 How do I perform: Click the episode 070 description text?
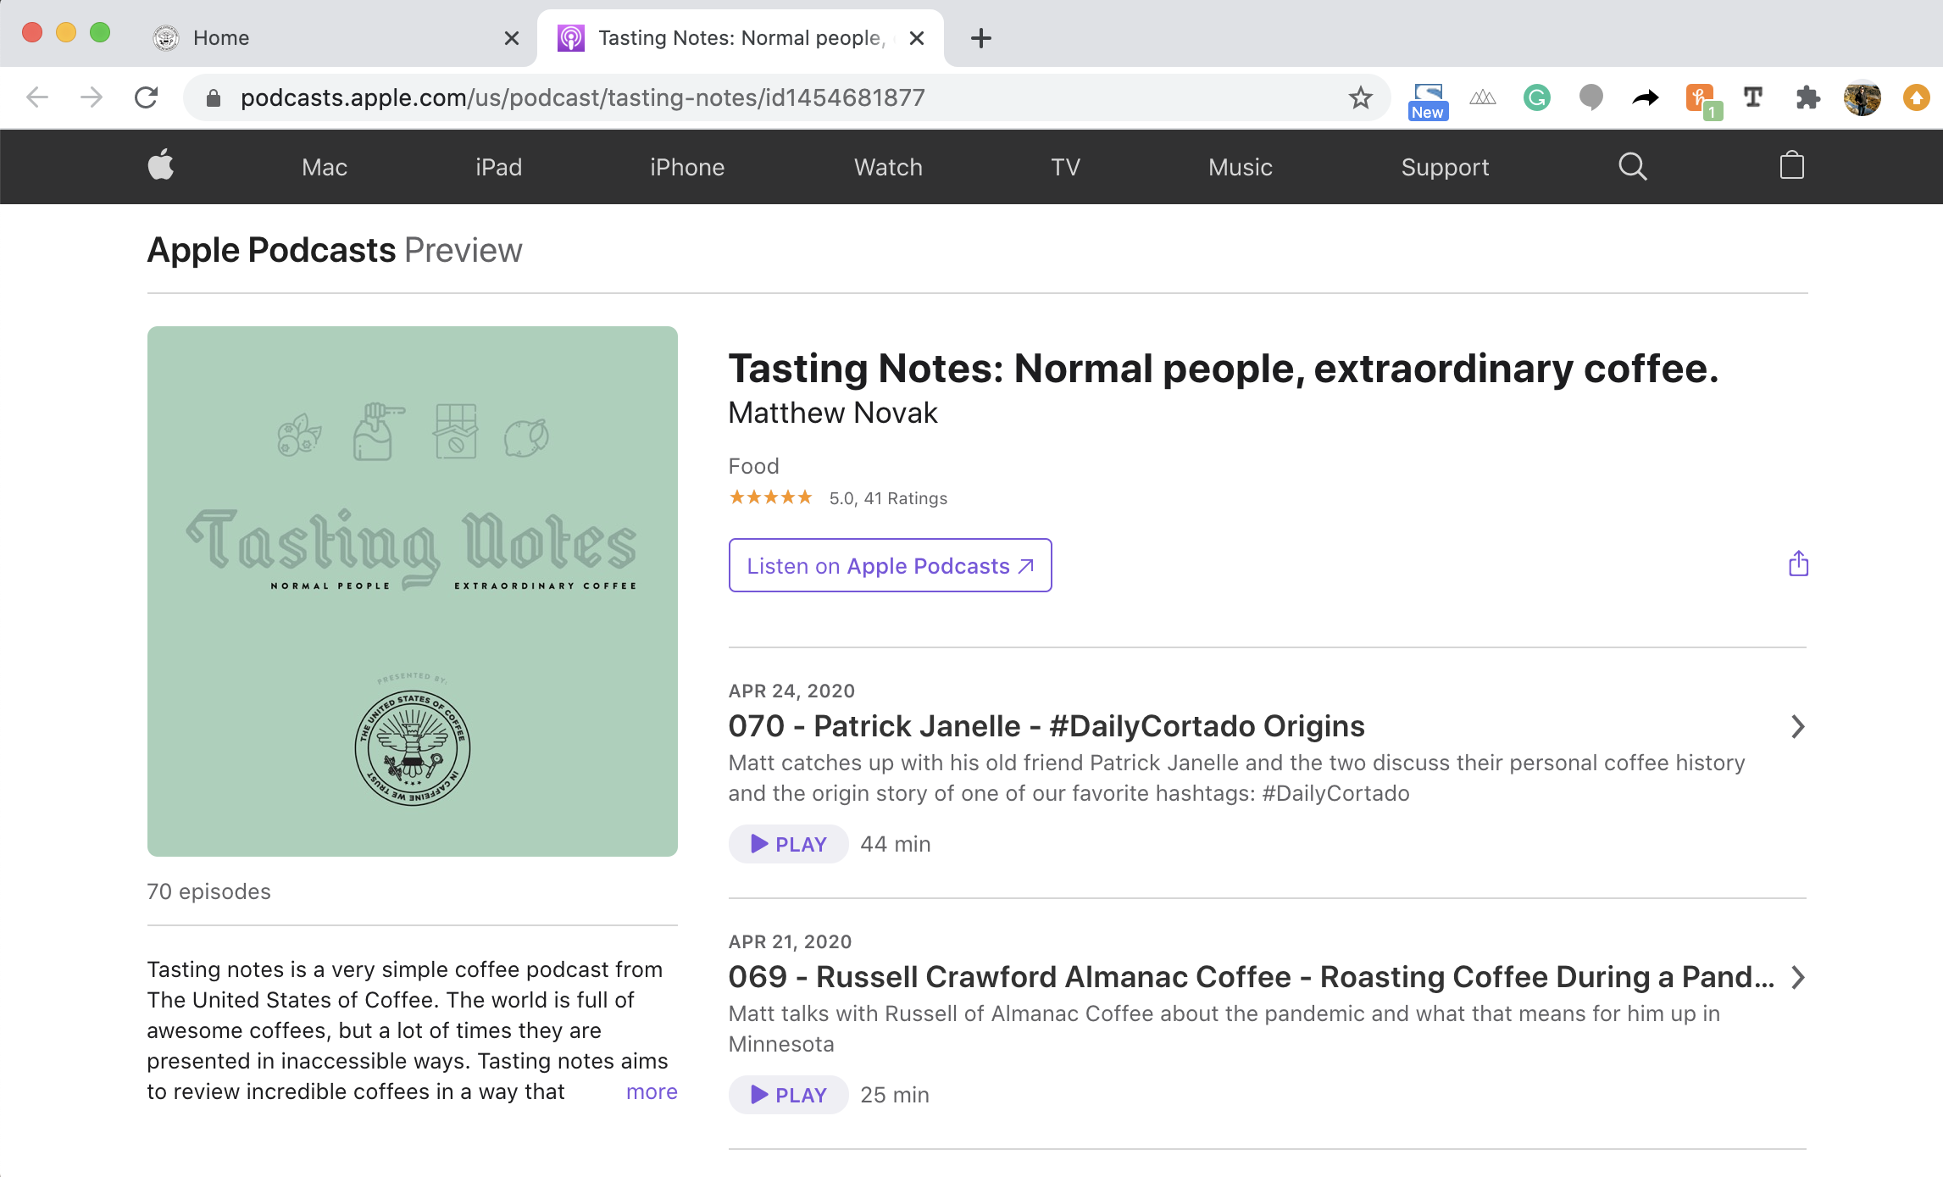1237,778
